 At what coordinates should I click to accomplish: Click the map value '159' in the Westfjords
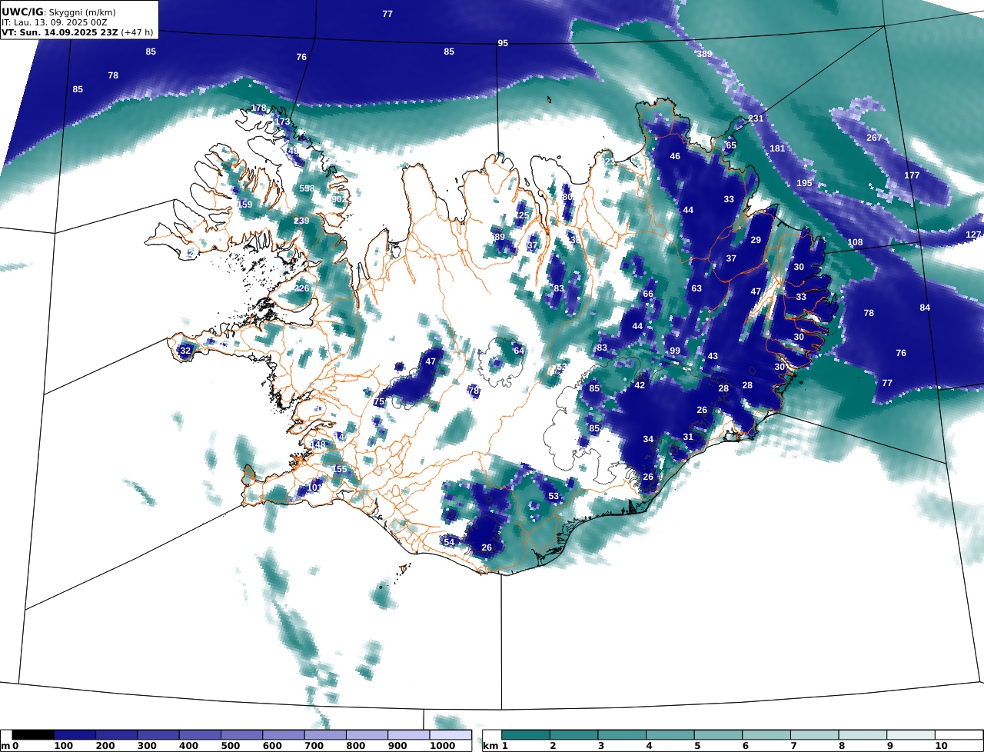245,205
